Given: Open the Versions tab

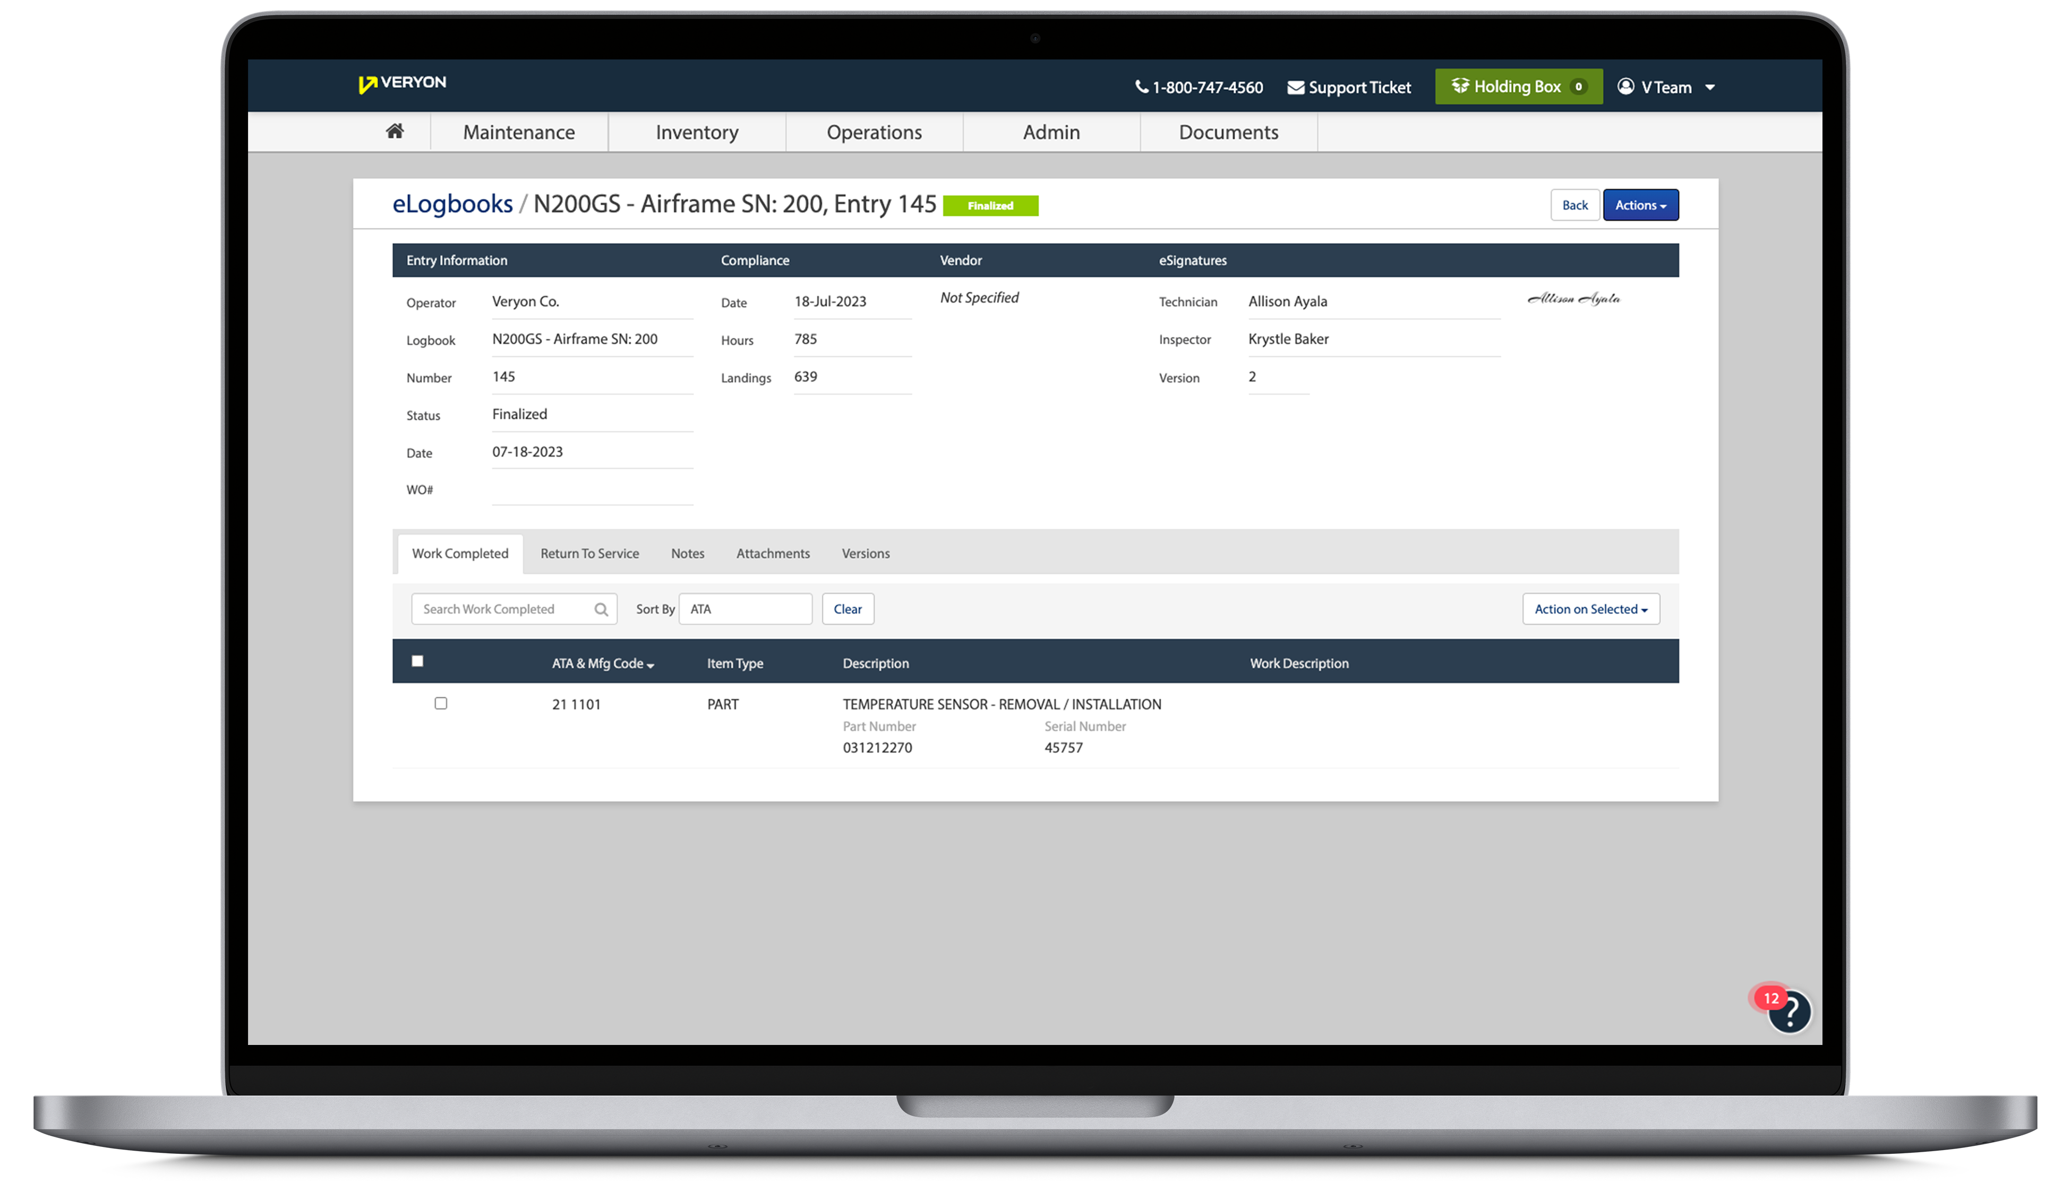Looking at the screenshot, I should [865, 554].
